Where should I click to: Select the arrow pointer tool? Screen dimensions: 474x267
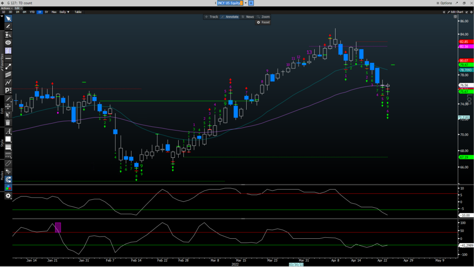[8, 19]
